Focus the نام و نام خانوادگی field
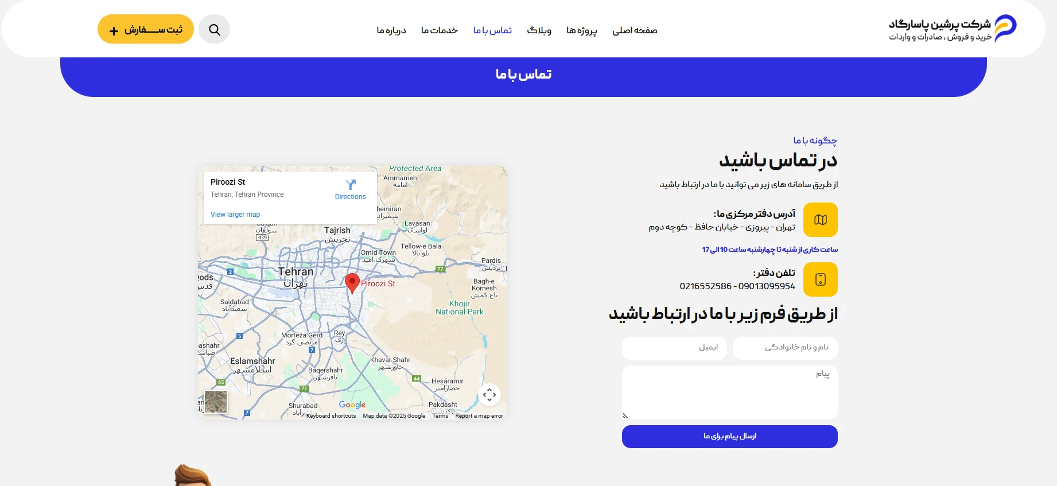 tap(784, 348)
